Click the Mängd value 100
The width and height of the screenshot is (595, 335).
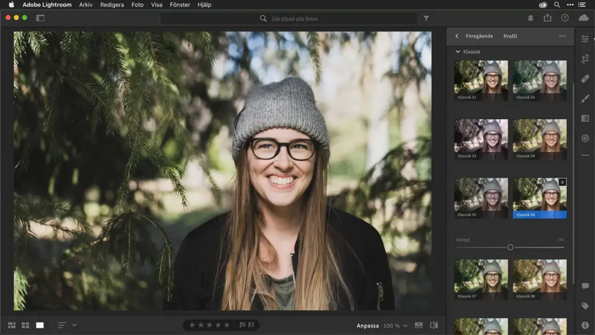560,240
